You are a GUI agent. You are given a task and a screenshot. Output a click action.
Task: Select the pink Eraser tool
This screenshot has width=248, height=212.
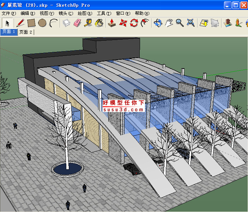click(x=77, y=23)
